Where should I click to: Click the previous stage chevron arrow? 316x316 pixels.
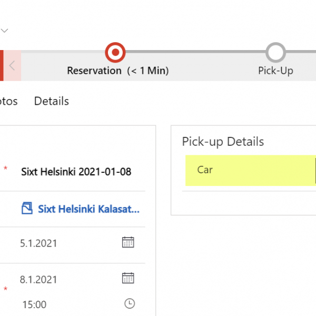(x=12, y=65)
